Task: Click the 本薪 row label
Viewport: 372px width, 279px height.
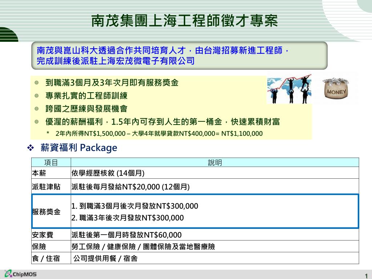Action: (x=39, y=173)
